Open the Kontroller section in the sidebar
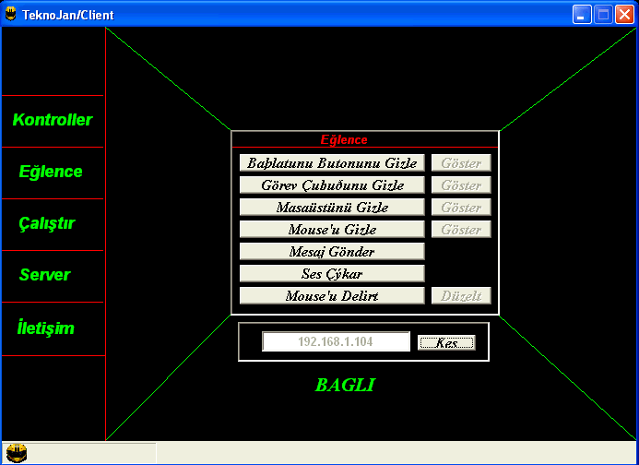 (53, 120)
